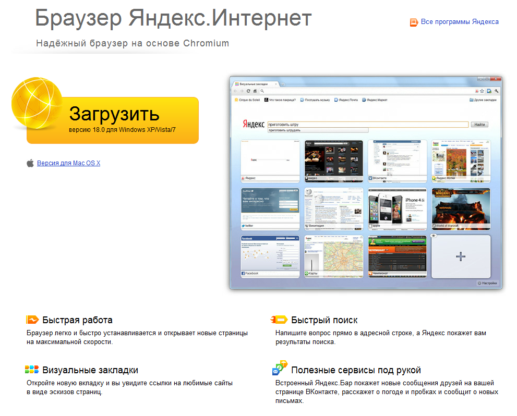Viewport: 517px width, 416px height.
Task: Click the address bar search field
Action: (x=366, y=91)
